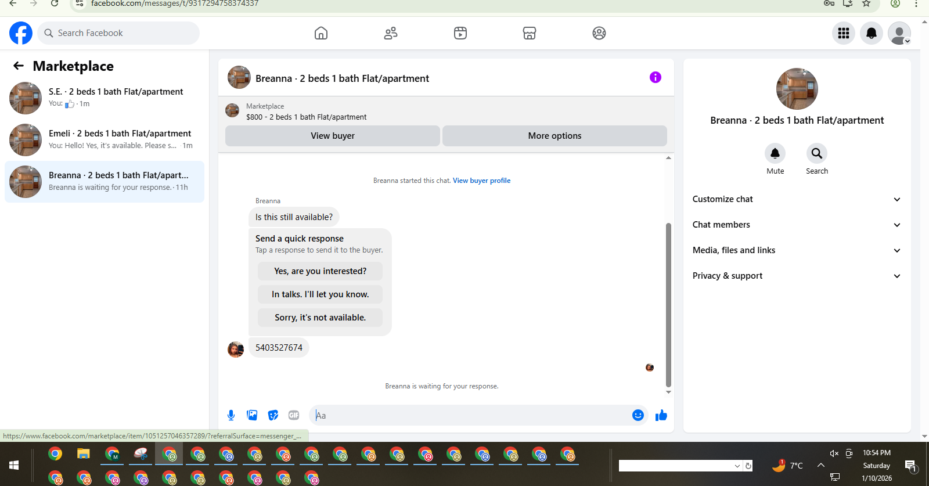Viewport: 929px width, 486px height.
Task: Open File Explorer from the taskbar
Action: pyautogui.click(x=84, y=454)
